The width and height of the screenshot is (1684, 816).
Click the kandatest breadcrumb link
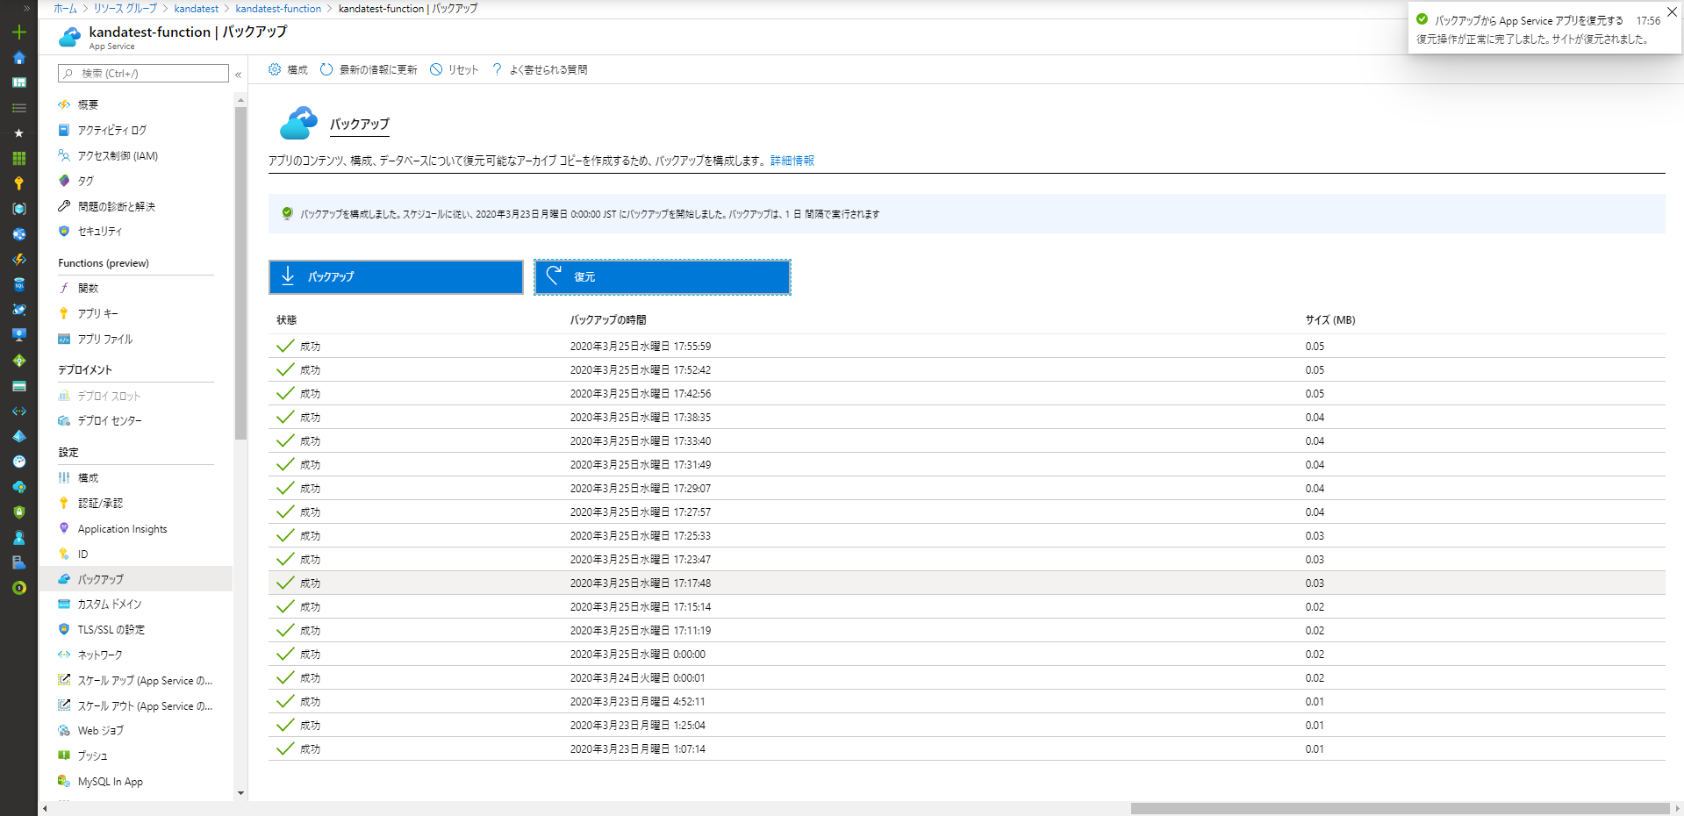click(196, 9)
